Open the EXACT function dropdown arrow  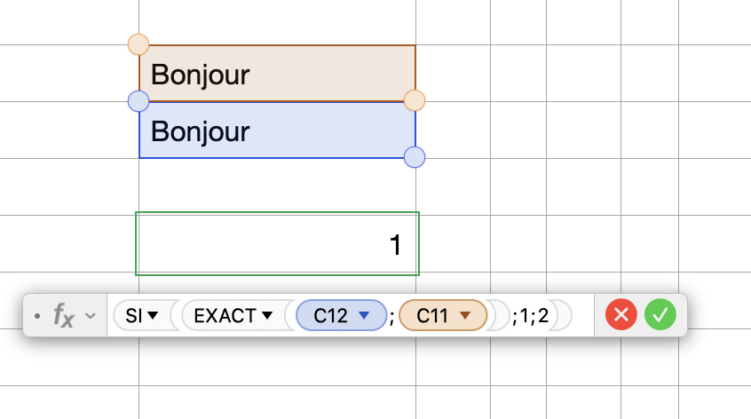tap(266, 315)
